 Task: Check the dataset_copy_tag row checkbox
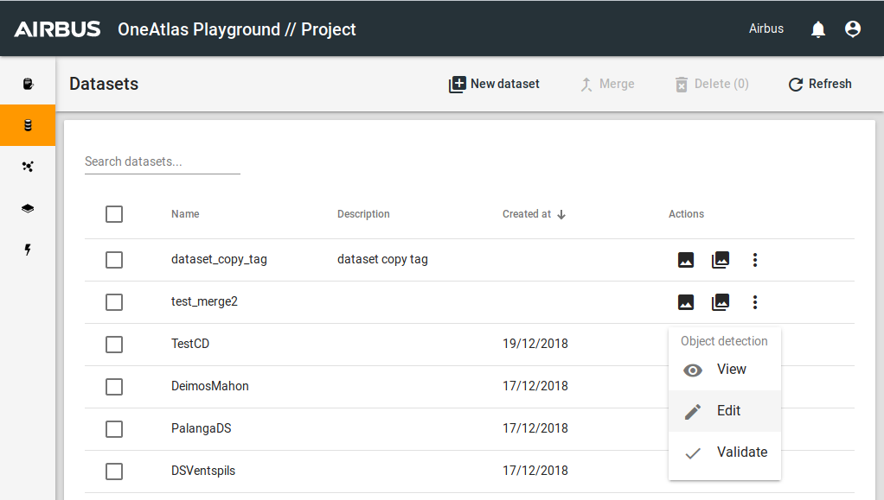pos(114,260)
